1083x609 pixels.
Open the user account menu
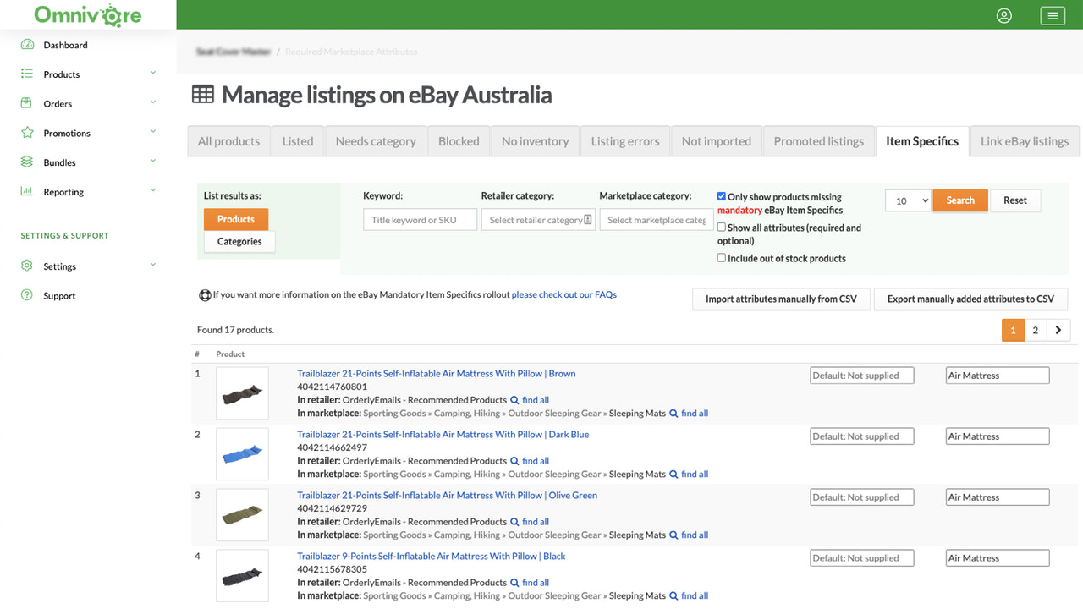[x=1003, y=15]
